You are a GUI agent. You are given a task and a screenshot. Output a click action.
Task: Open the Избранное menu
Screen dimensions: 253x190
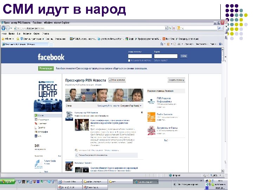point(27,34)
